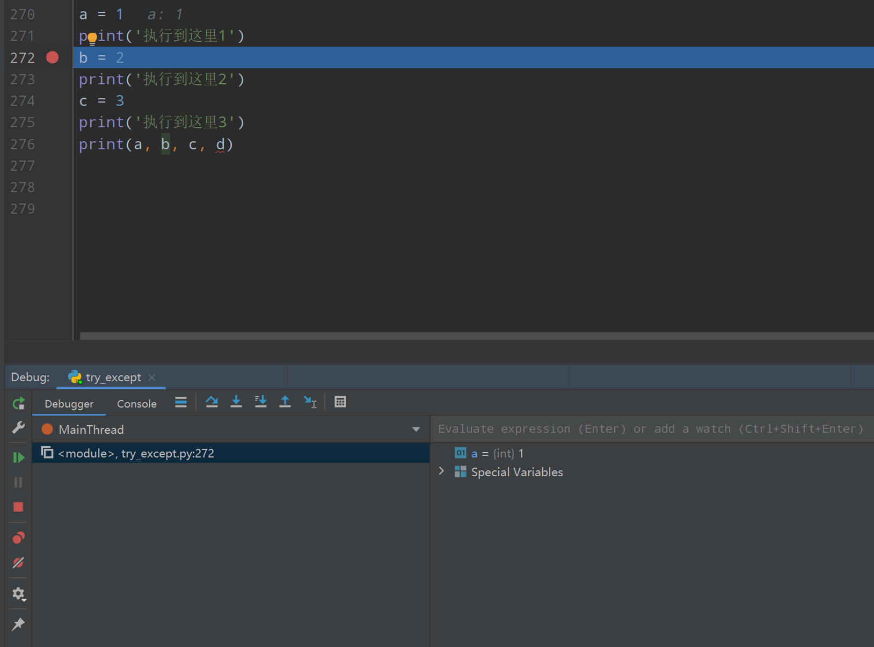This screenshot has width=874, height=647.
Task: Select the module try_except.py:272 stack frame
Action: [136, 453]
